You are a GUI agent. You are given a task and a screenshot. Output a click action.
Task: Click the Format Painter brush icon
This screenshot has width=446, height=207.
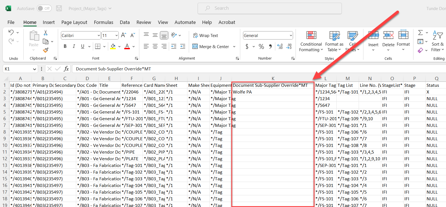[46, 50]
